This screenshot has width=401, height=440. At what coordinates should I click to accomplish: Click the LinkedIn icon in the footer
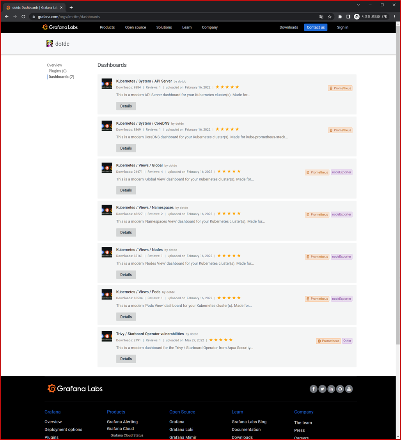pos(331,389)
